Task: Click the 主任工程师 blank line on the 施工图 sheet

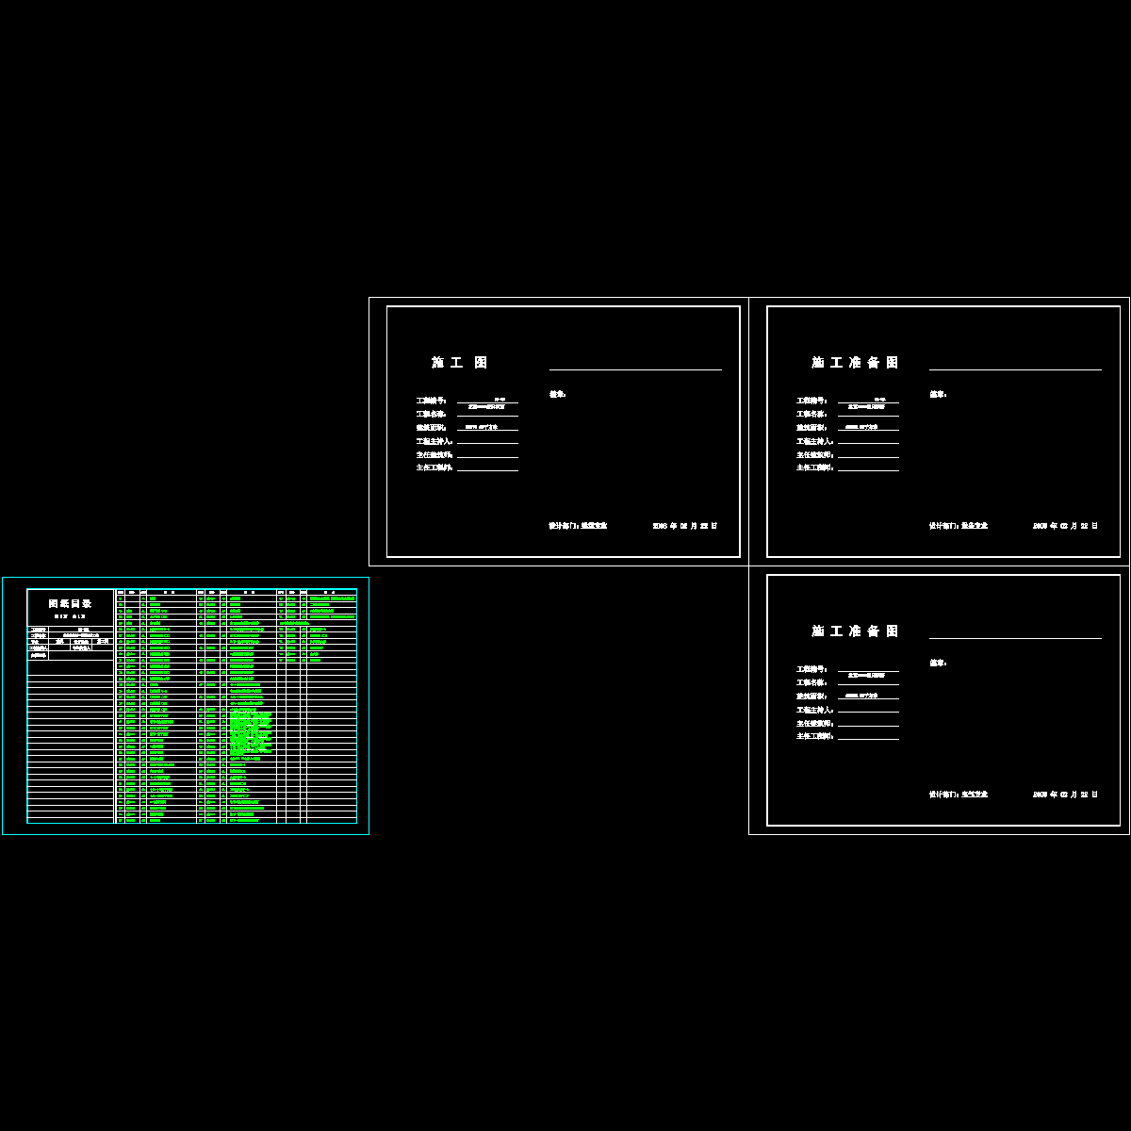Action: (487, 469)
